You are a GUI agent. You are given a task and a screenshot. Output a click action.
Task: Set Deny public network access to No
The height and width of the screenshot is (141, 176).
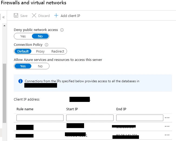click(x=40, y=36)
